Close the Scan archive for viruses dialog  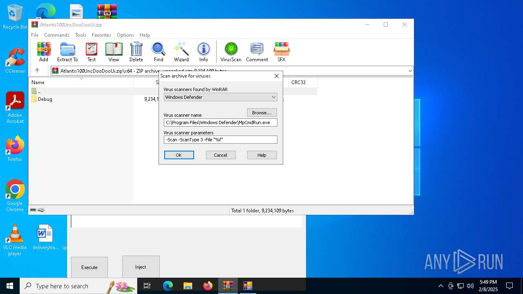click(277, 76)
